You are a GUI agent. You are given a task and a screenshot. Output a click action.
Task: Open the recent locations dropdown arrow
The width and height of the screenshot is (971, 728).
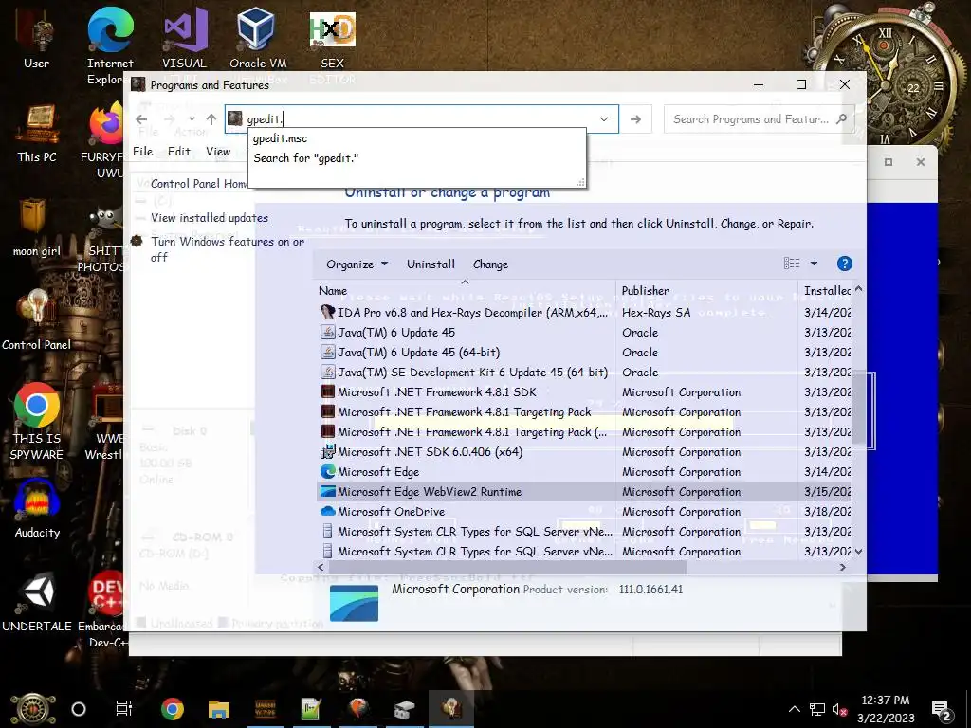click(x=192, y=119)
